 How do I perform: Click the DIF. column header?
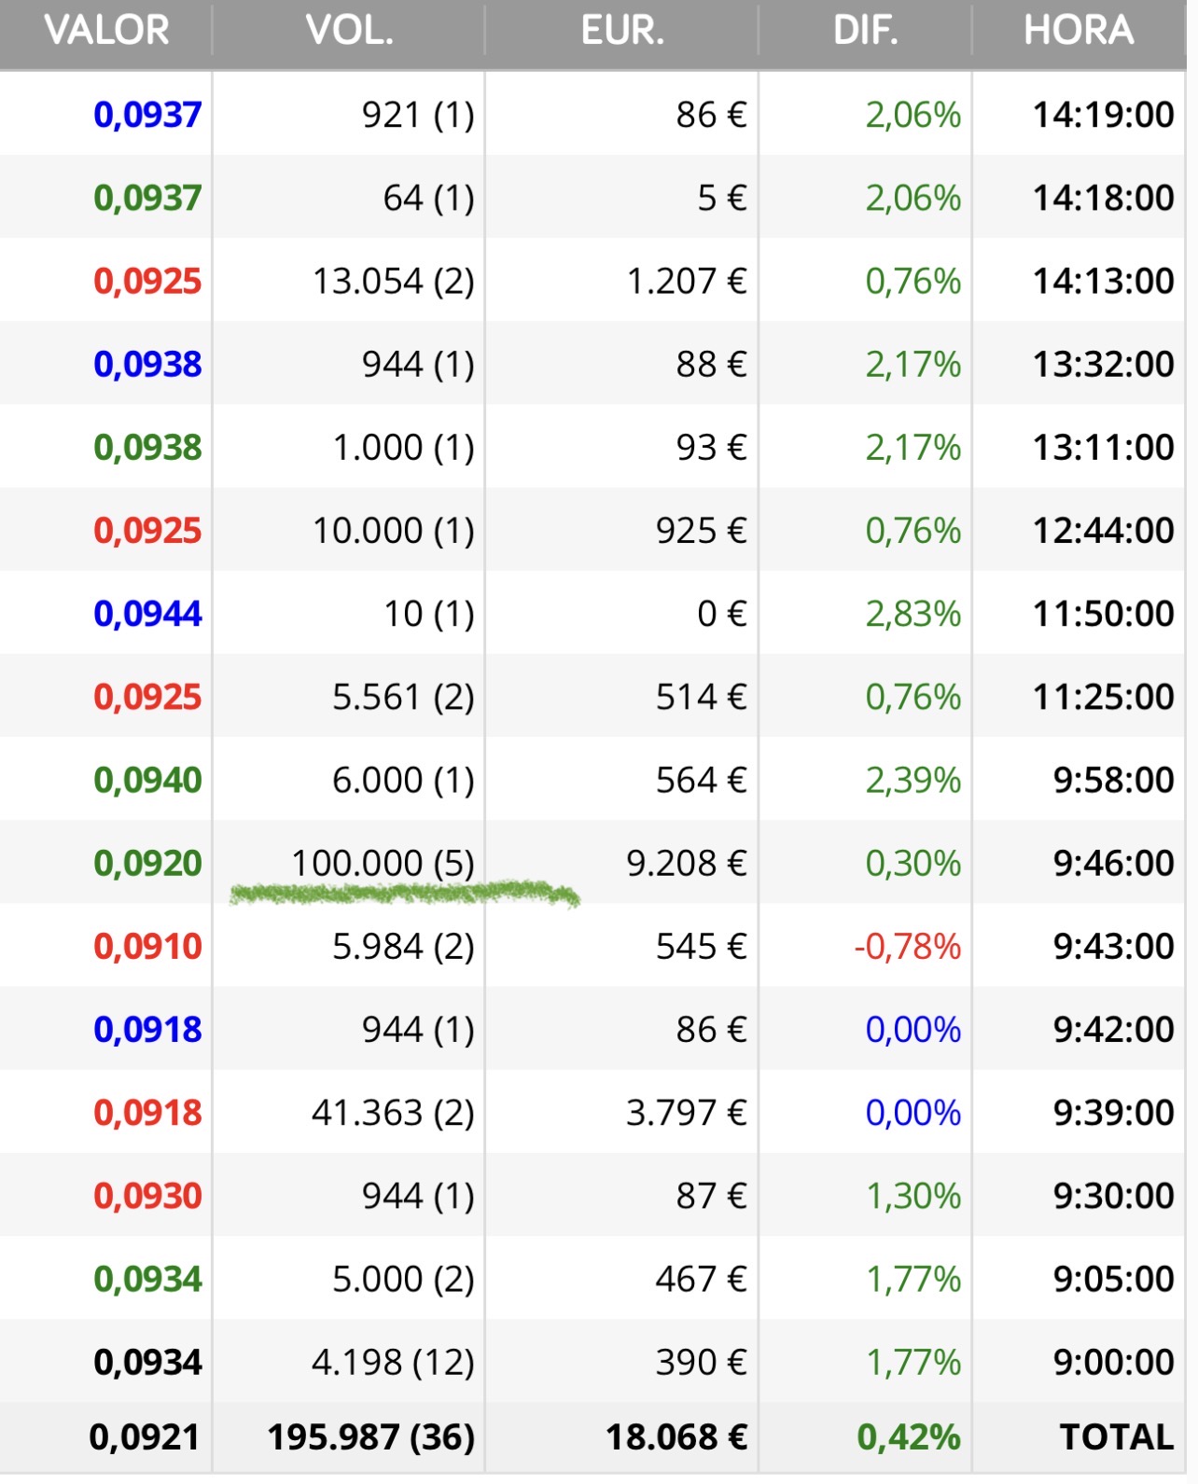[x=865, y=31]
